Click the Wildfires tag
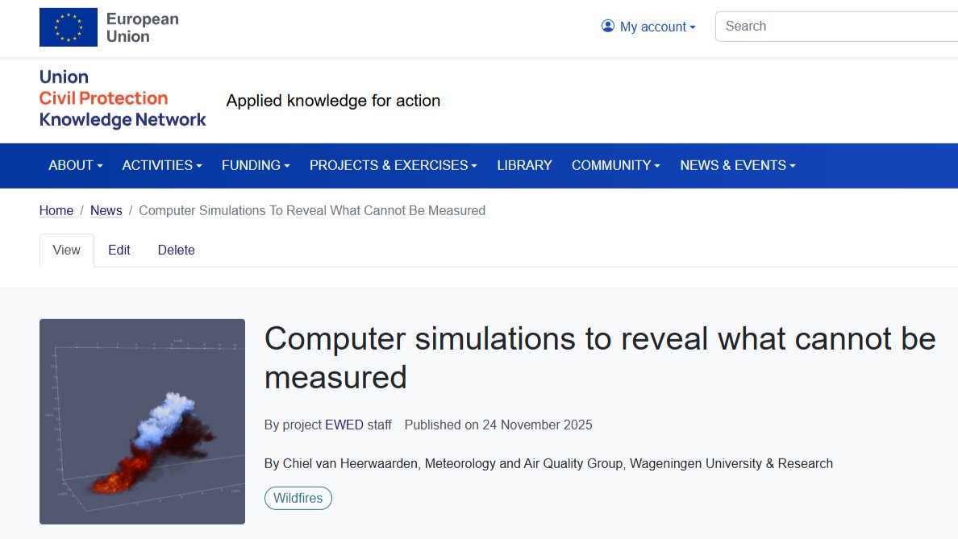 coord(298,498)
